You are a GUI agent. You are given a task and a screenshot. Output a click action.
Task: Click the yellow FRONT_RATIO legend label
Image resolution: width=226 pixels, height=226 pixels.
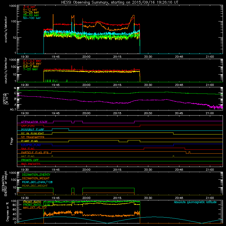click(32, 202)
